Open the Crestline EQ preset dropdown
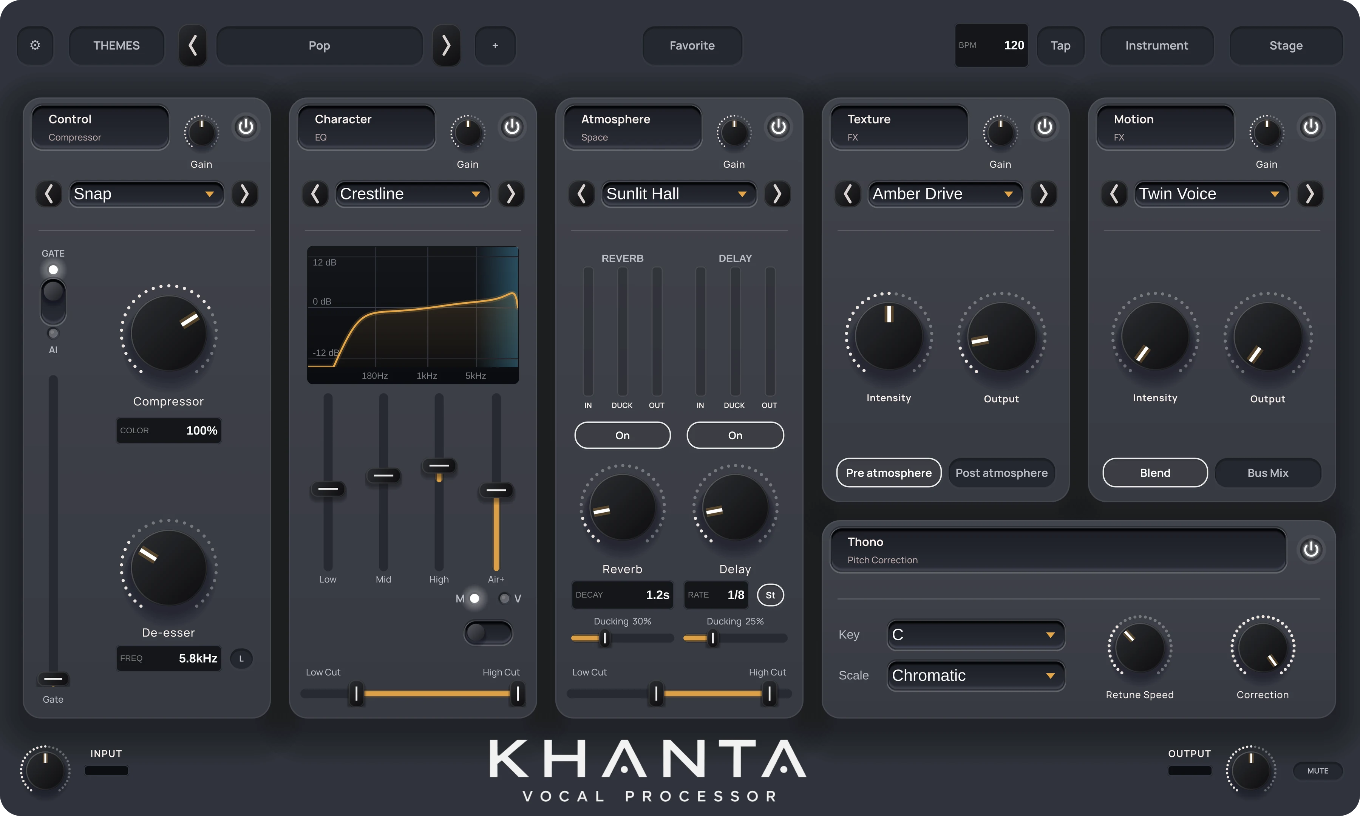The width and height of the screenshot is (1360, 816). pyautogui.click(x=412, y=193)
